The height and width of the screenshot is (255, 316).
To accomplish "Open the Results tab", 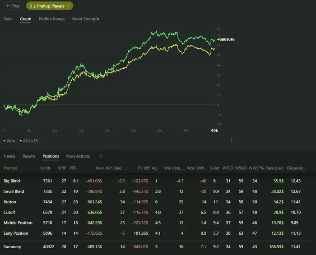I will pos(29,156).
